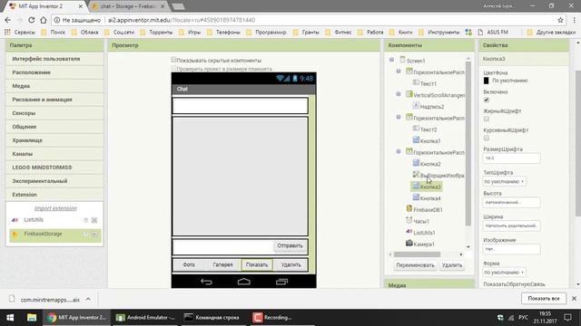Select the Кнопка1 button icon

pos(416,139)
